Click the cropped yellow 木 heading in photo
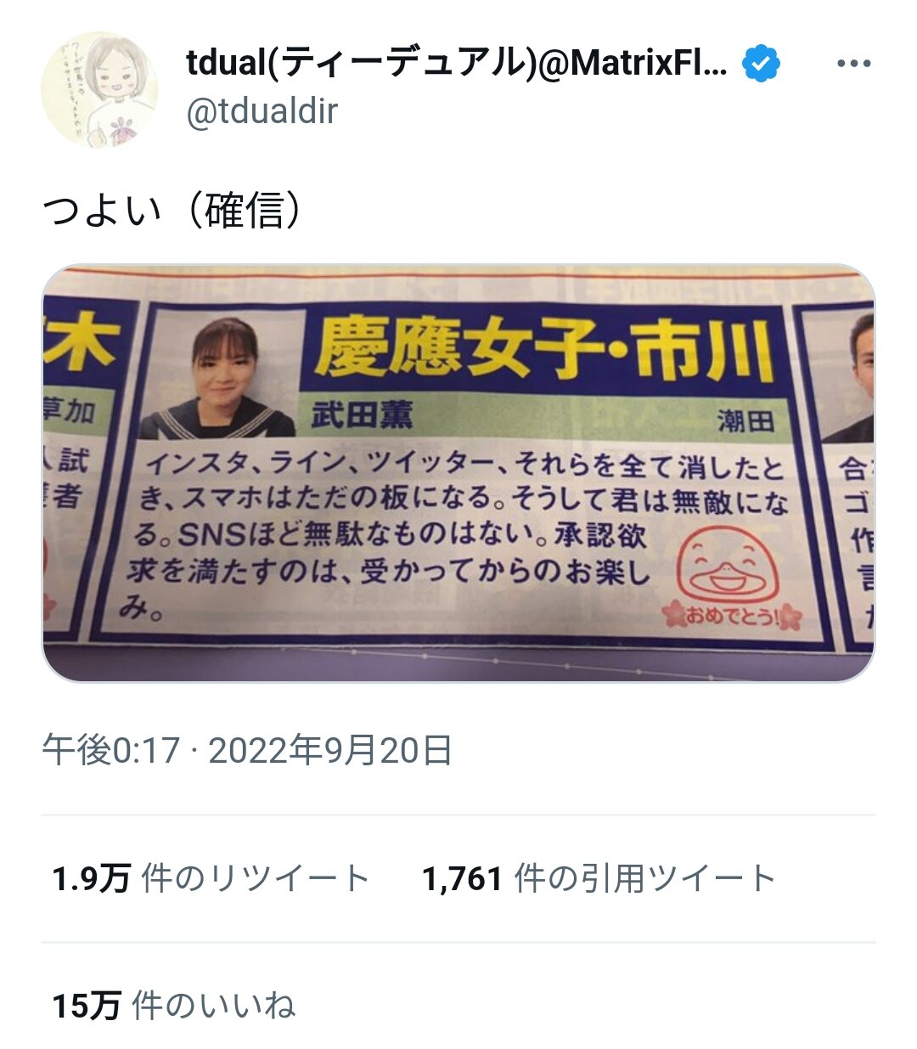 (81, 345)
